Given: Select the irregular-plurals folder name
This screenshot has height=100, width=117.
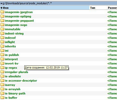Looking at the screenshot, I should pyautogui.click(x=17, y=72).
